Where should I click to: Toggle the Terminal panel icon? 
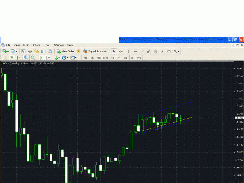pos(43,51)
